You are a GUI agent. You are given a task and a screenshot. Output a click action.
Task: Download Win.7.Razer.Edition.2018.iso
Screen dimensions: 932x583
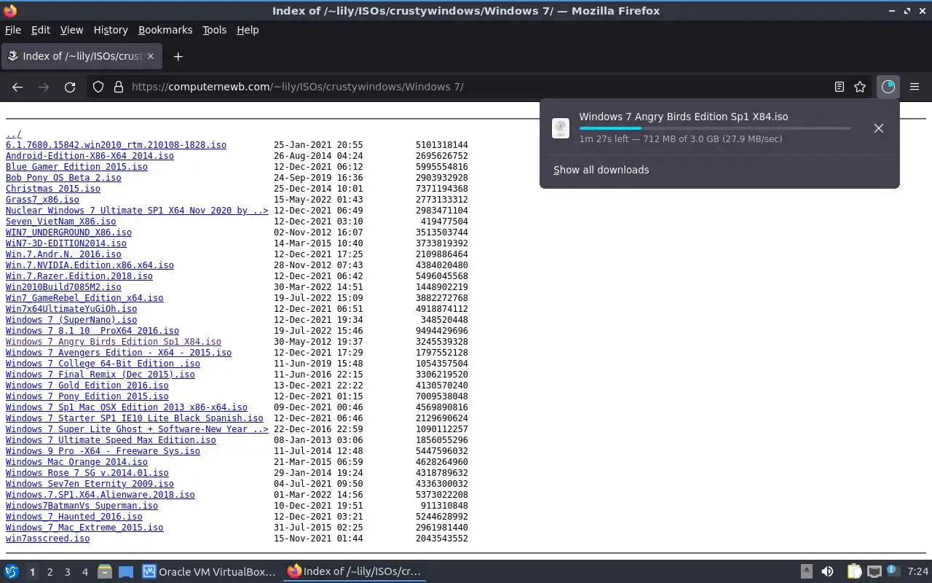click(x=79, y=276)
